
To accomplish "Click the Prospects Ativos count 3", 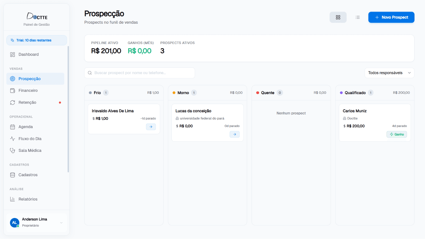I will coord(162,51).
